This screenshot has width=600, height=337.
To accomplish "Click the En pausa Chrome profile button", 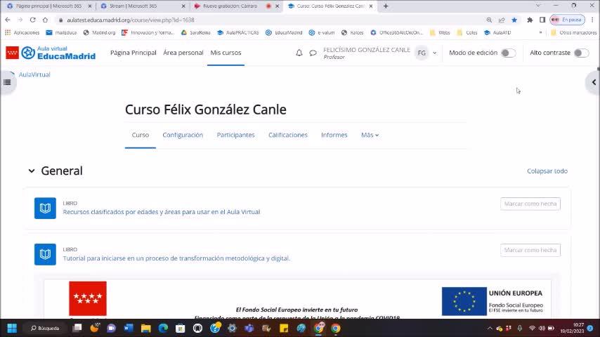I will coord(568,20).
